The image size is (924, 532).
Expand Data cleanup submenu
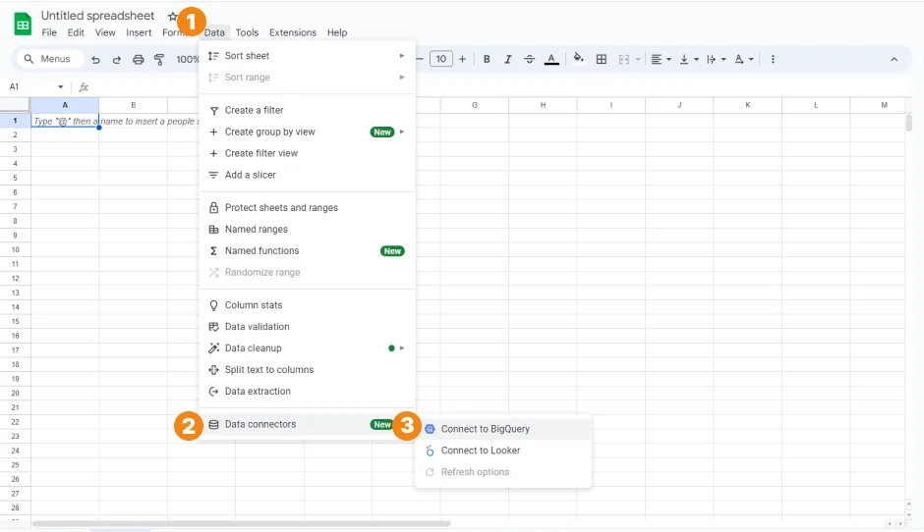[x=307, y=347]
